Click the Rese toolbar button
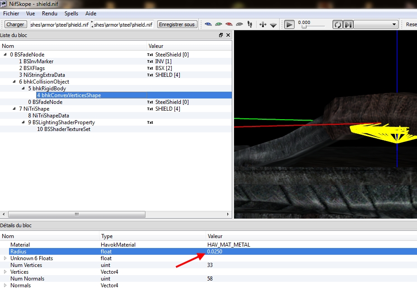417x290 pixels. click(411, 24)
